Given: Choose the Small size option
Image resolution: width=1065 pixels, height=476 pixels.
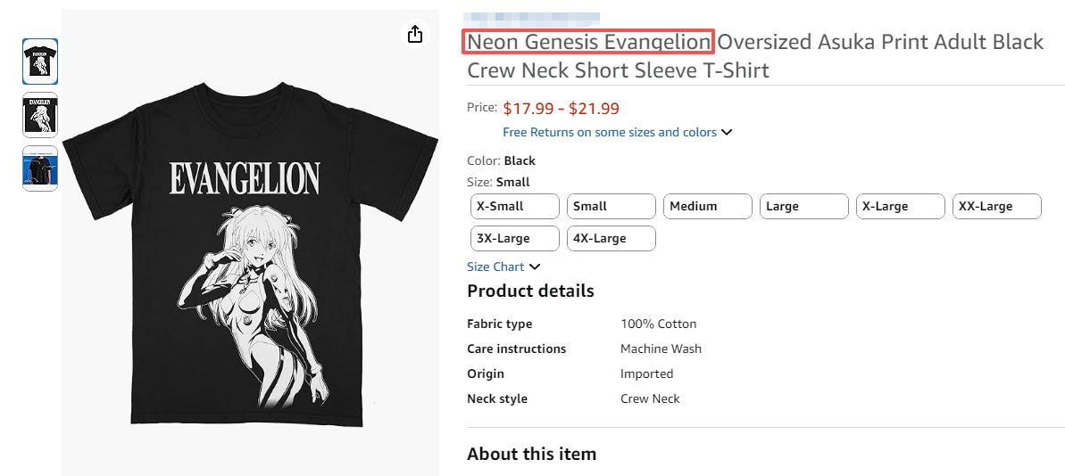Looking at the screenshot, I should [612, 207].
